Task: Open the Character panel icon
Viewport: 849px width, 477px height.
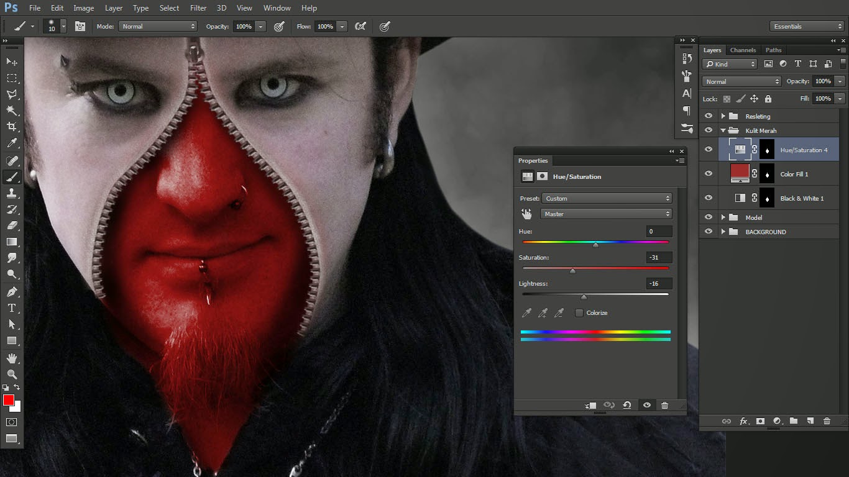Action: pyautogui.click(x=687, y=93)
